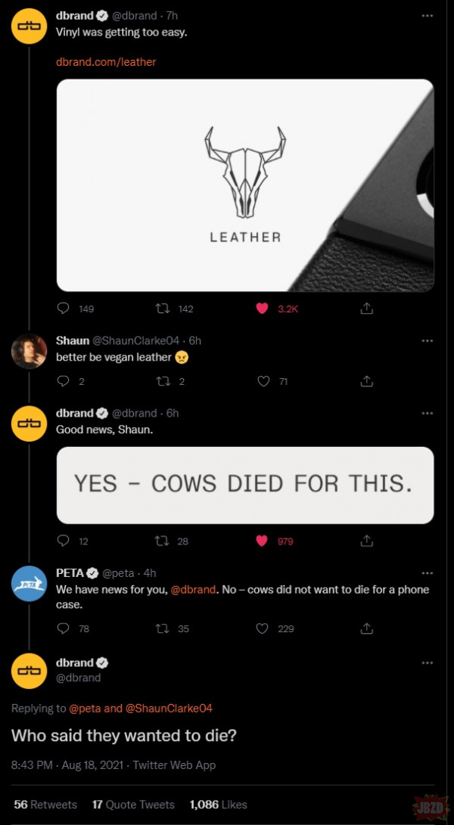
Task: Open the Leather bull skull promo image
Action: [245, 185]
